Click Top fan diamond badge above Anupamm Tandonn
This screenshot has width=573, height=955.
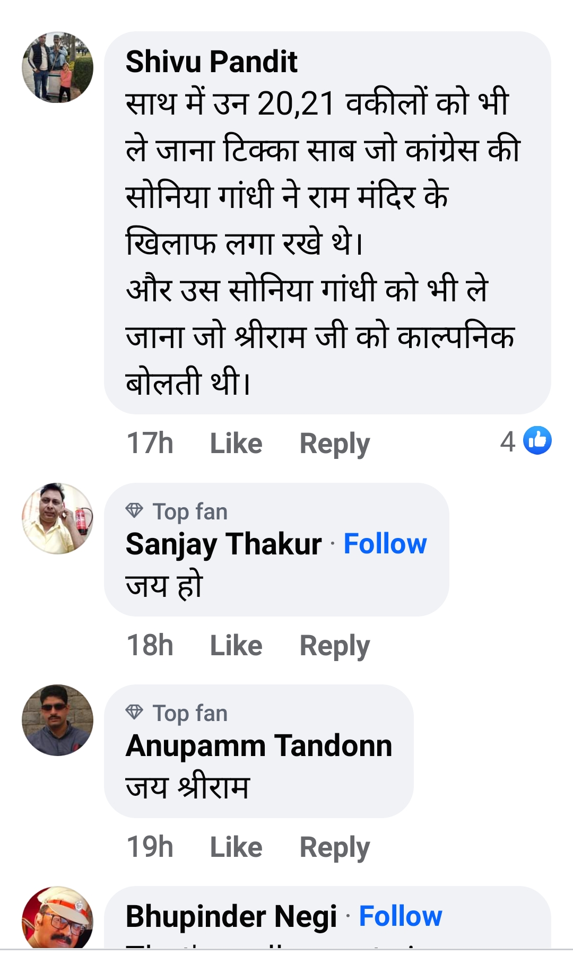[134, 712]
